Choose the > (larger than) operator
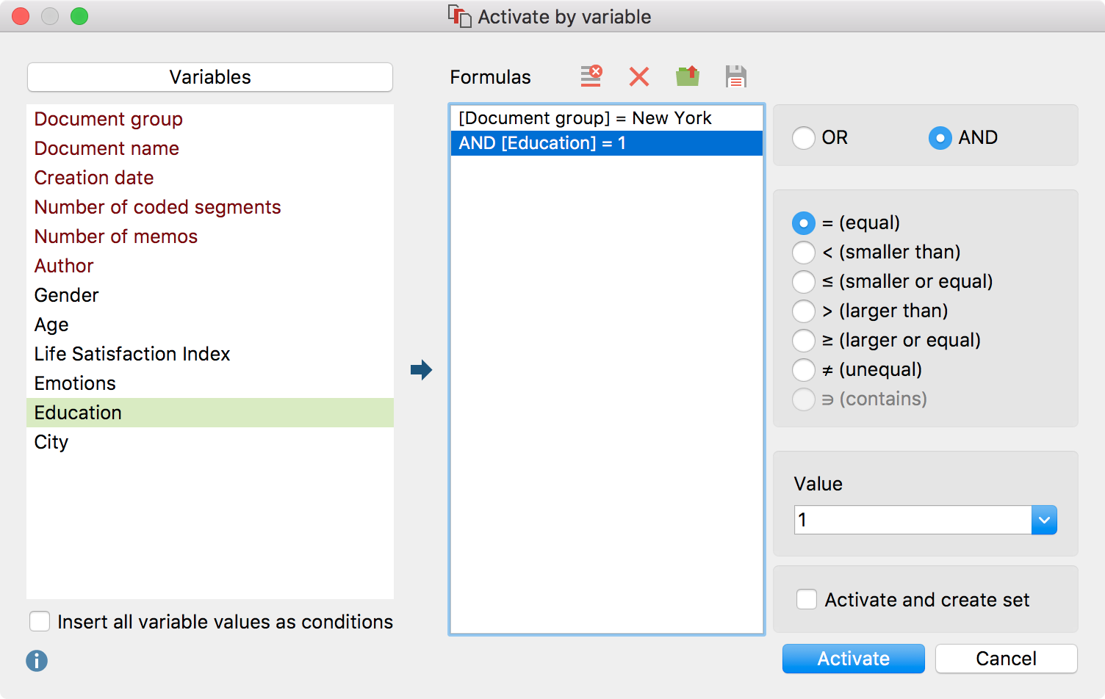 pyautogui.click(x=804, y=311)
